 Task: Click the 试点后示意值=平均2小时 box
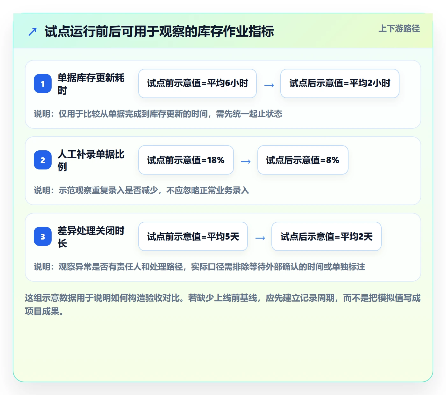[340, 83]
